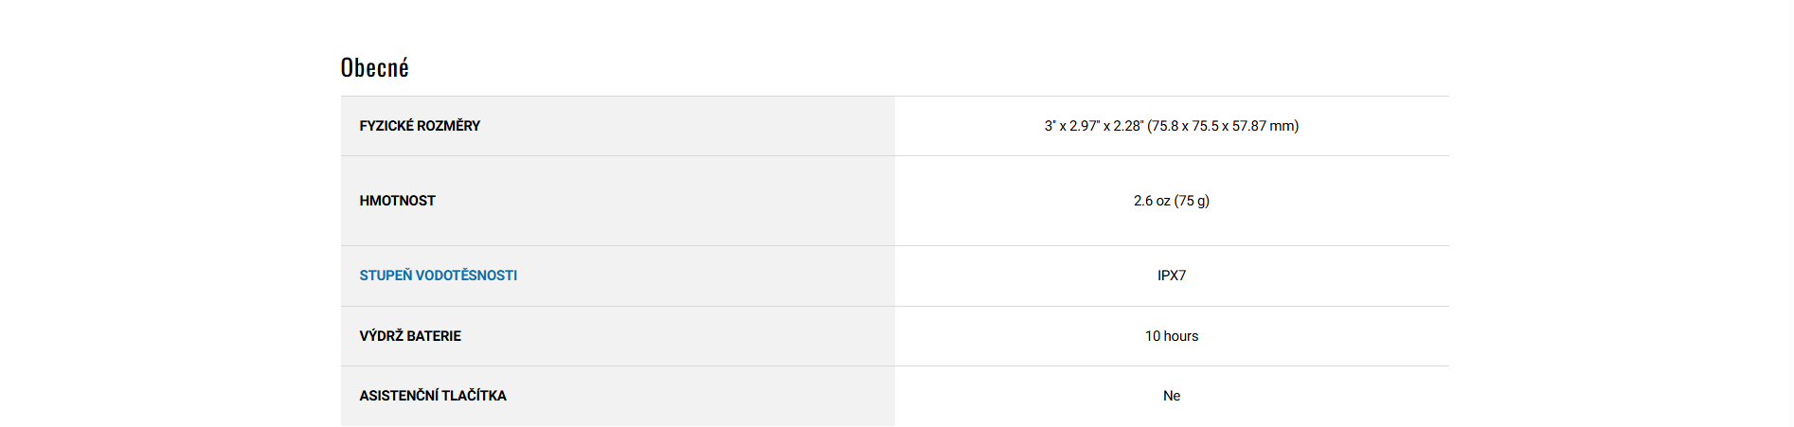Select the Ne value for assistant buttons
The width and height of the screenshot is (1794, 427).
pyautogui.click(x=1172, y=396)
